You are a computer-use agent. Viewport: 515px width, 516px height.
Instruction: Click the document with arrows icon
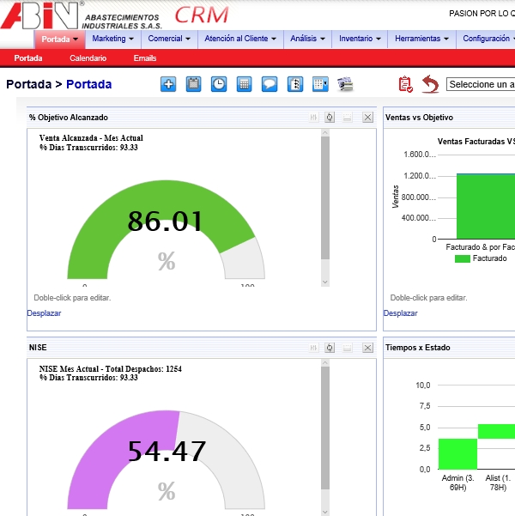[x=295, y=84]
